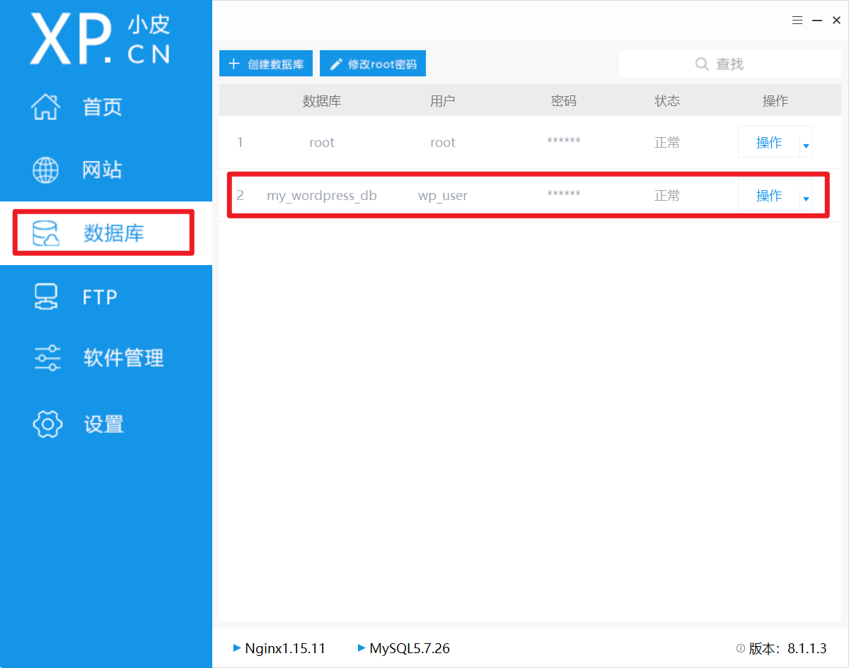Click the 创建数据库 button
This screenshot has width=849, height=668.
pyautogui.click(x=266, y=64)
